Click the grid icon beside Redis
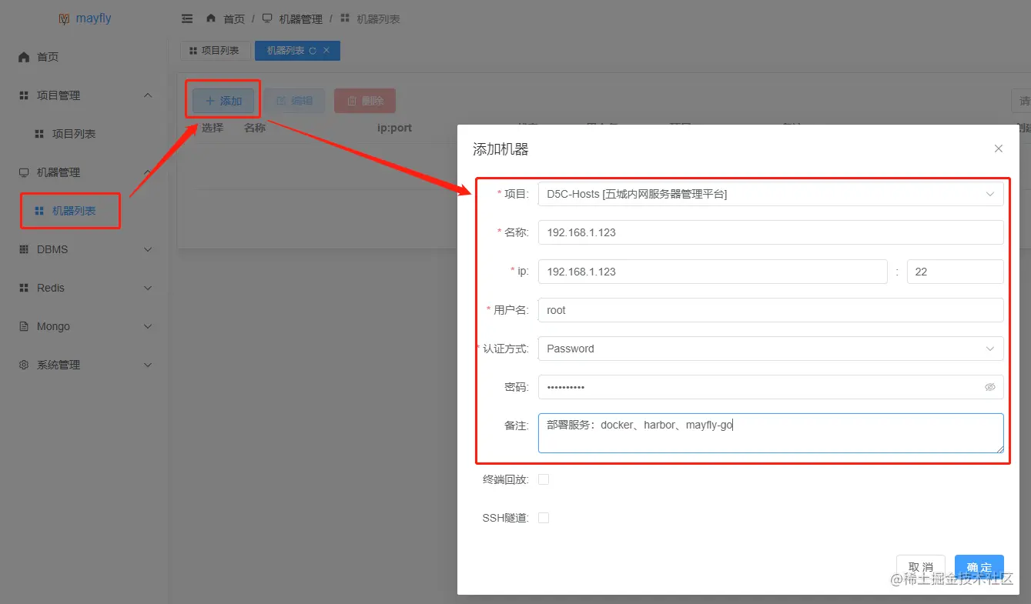This screenshot has width=1031, height=604. 24,288
